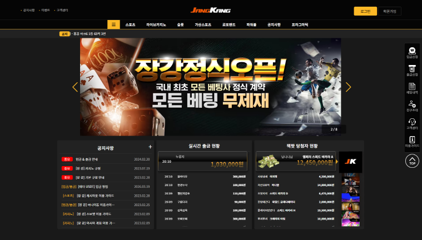Viewport: 422px width, 240px height.
Task: Go to previous banner slide arrow
Action: pos(75,87)
